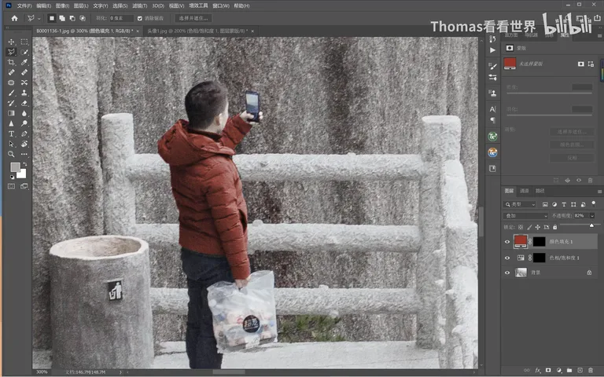Screen dimensions: 604x377
Task: Open the Edit Toolbar three-dots icon
Action: [24, 154]
